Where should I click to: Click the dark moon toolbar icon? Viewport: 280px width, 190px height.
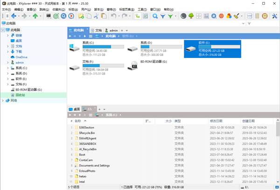click(183, 16)
